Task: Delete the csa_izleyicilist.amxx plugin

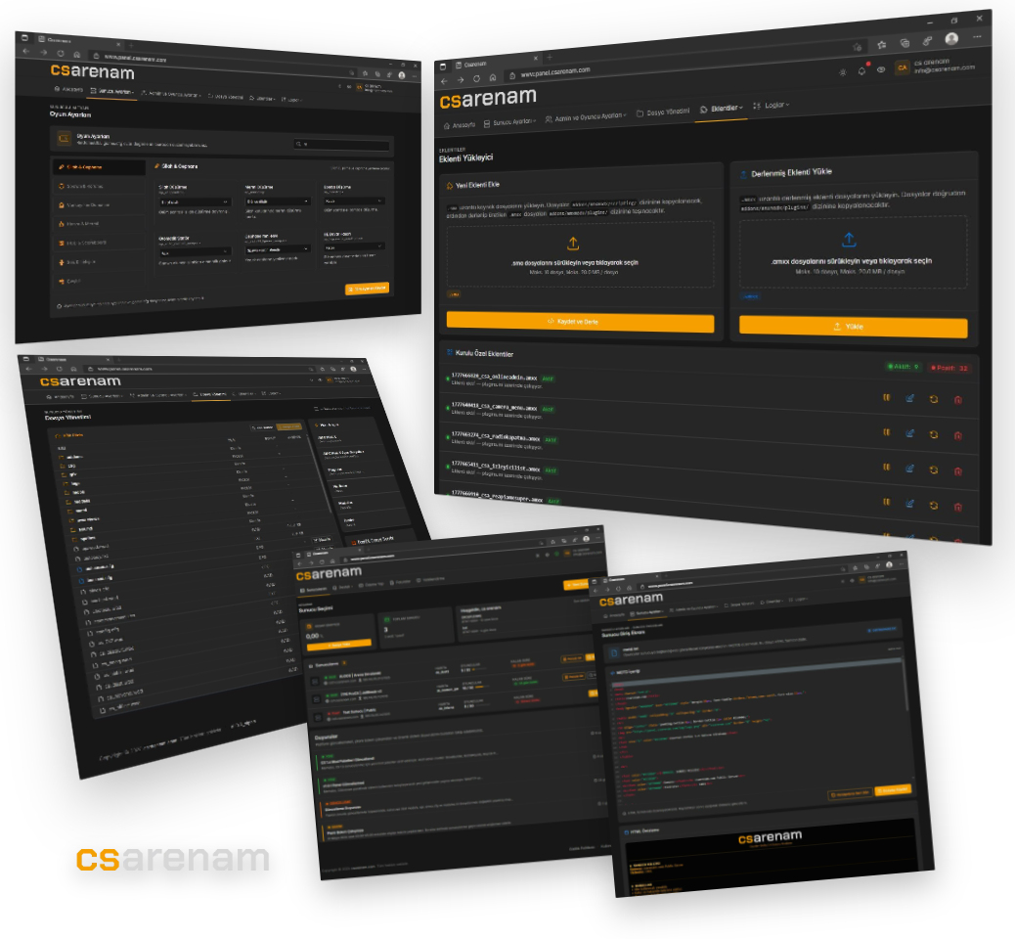Action: (957, 507)
